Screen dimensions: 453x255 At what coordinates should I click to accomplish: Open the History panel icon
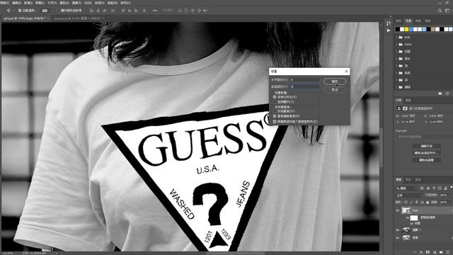(x=389, y=23)
